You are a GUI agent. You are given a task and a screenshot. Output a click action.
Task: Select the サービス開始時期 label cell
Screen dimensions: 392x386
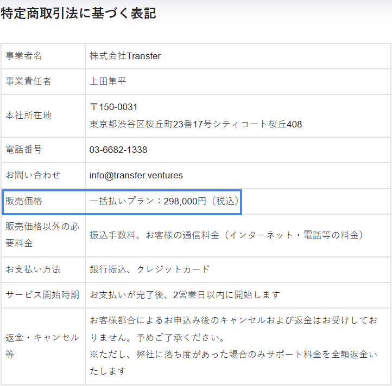coord(43,295)
